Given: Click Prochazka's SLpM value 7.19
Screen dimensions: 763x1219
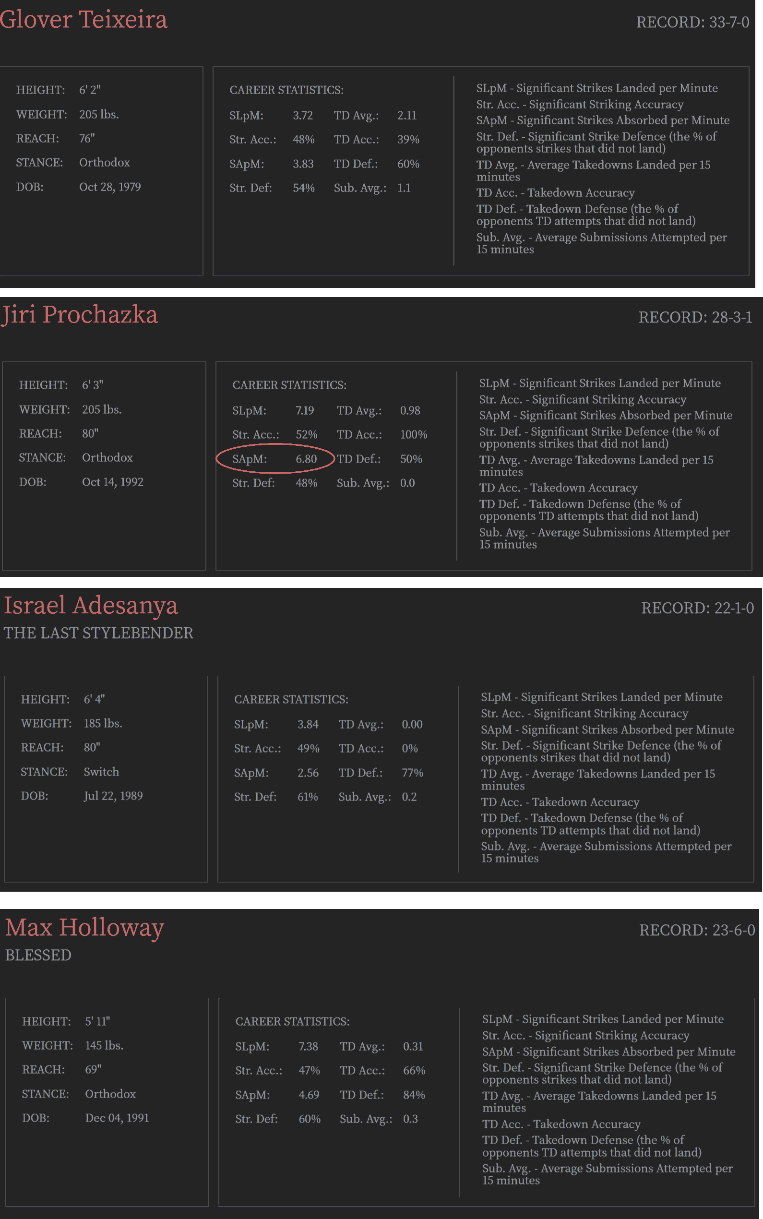Looking at the screenshot, I should click(x=305, y=410).
